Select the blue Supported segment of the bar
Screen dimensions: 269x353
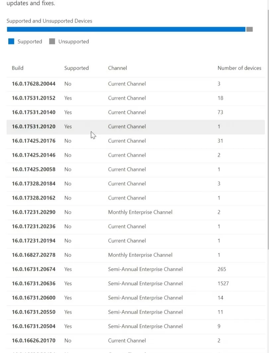(x=126, y=29)
